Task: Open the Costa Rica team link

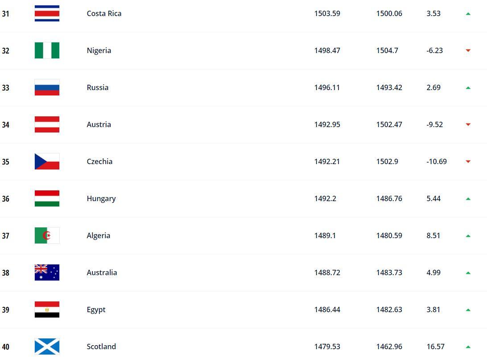Action: point(104,13)
